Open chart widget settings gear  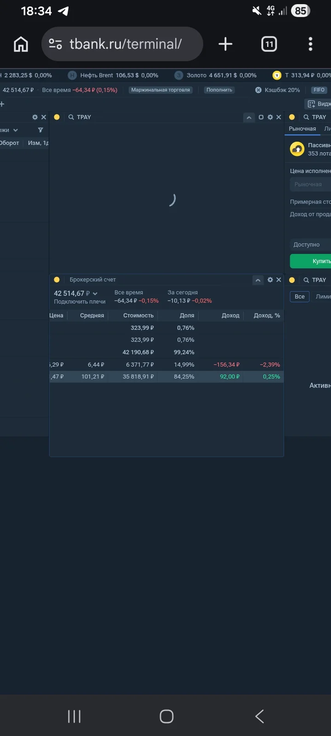coord(270,117)
